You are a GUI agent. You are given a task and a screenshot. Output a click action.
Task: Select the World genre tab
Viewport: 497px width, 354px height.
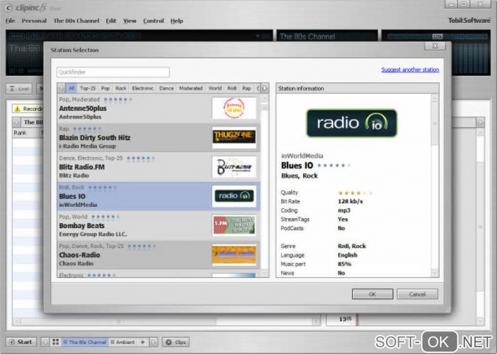click(x=215, y=88)
